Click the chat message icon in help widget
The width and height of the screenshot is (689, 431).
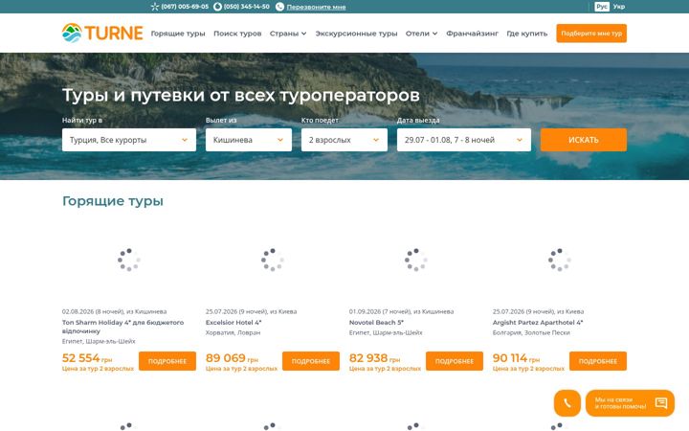661,403
